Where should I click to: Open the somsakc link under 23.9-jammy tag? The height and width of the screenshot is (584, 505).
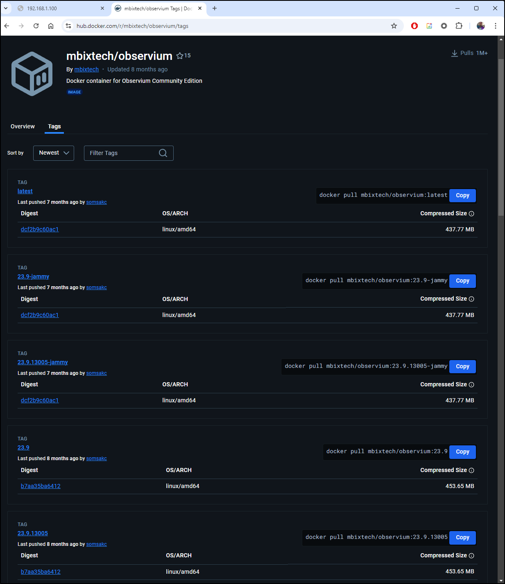[x=97, y=287]
